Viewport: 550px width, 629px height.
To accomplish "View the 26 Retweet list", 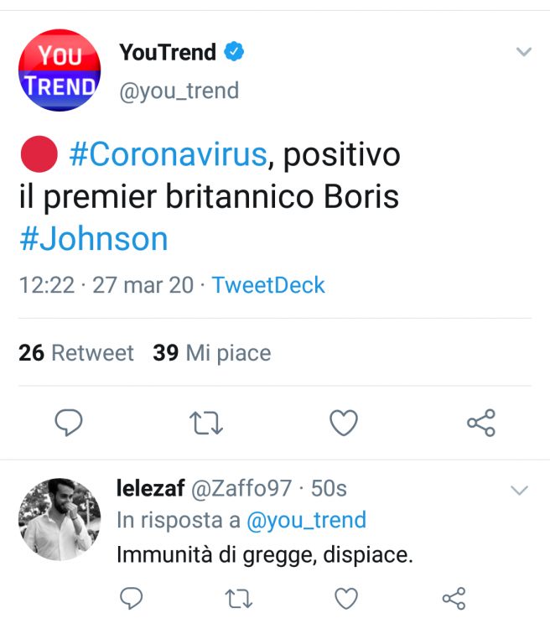I will coord(76,353).
